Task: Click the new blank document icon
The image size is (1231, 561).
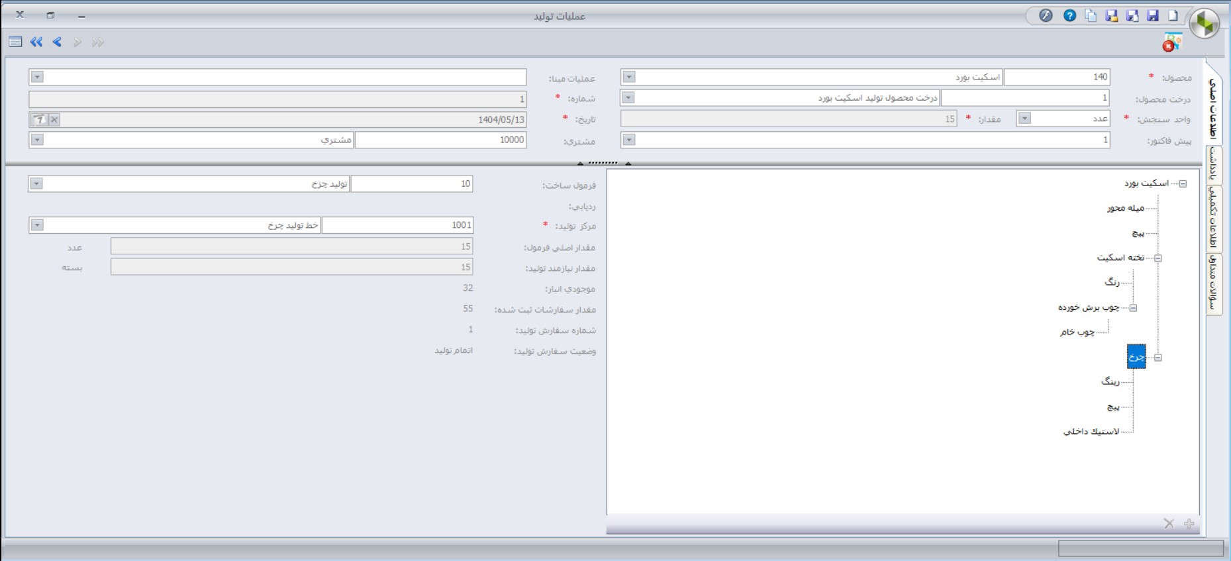Action: tap(1173, 16)
